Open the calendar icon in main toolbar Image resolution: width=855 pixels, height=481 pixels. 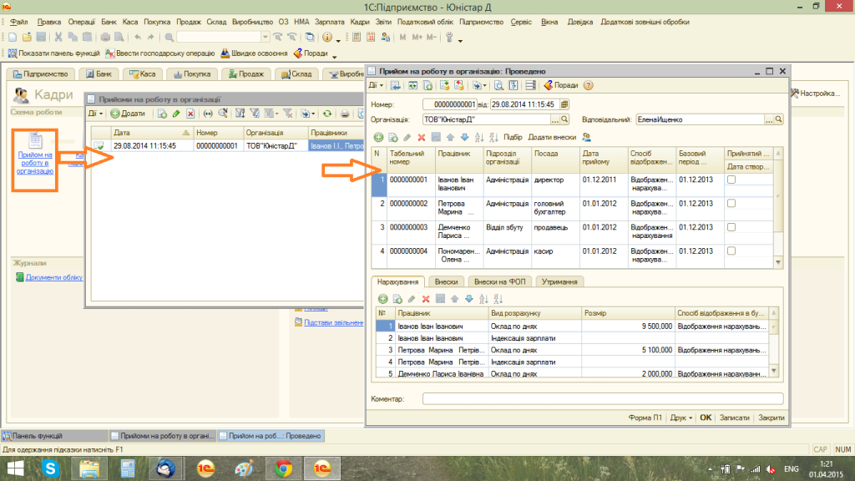pos(371,37)
